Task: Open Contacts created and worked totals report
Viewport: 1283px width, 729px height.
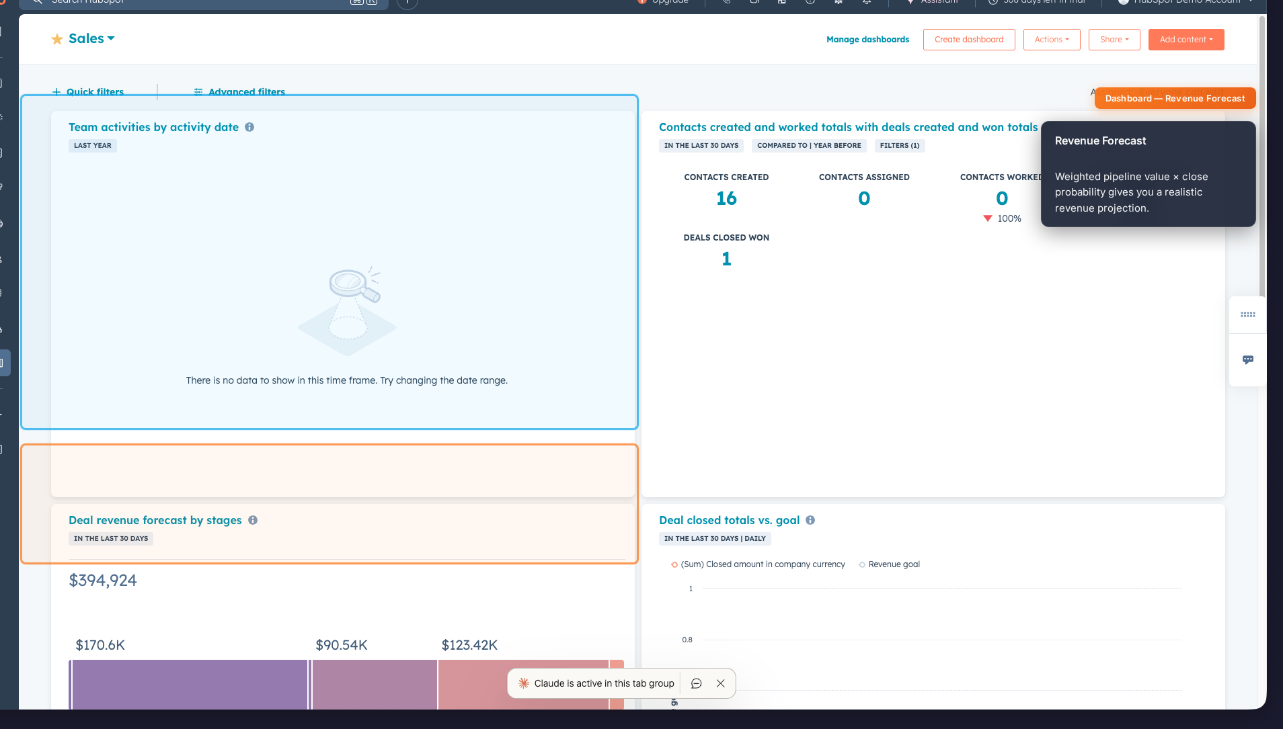Action: coord(849,127)
